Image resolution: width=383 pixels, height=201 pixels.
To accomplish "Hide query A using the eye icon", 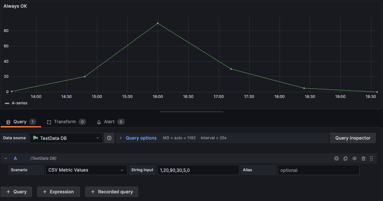I will pyautogui.click(x=354, y=158).
